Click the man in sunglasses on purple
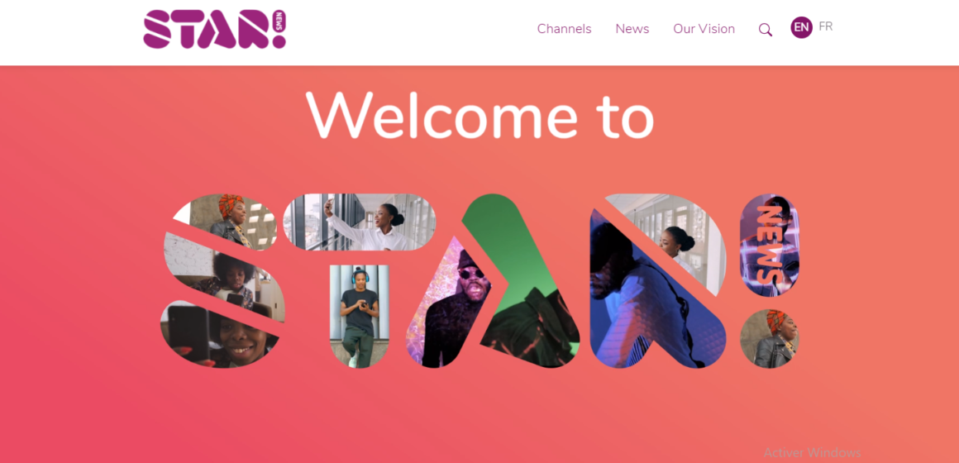959x463 pixels. coord(450,306)
